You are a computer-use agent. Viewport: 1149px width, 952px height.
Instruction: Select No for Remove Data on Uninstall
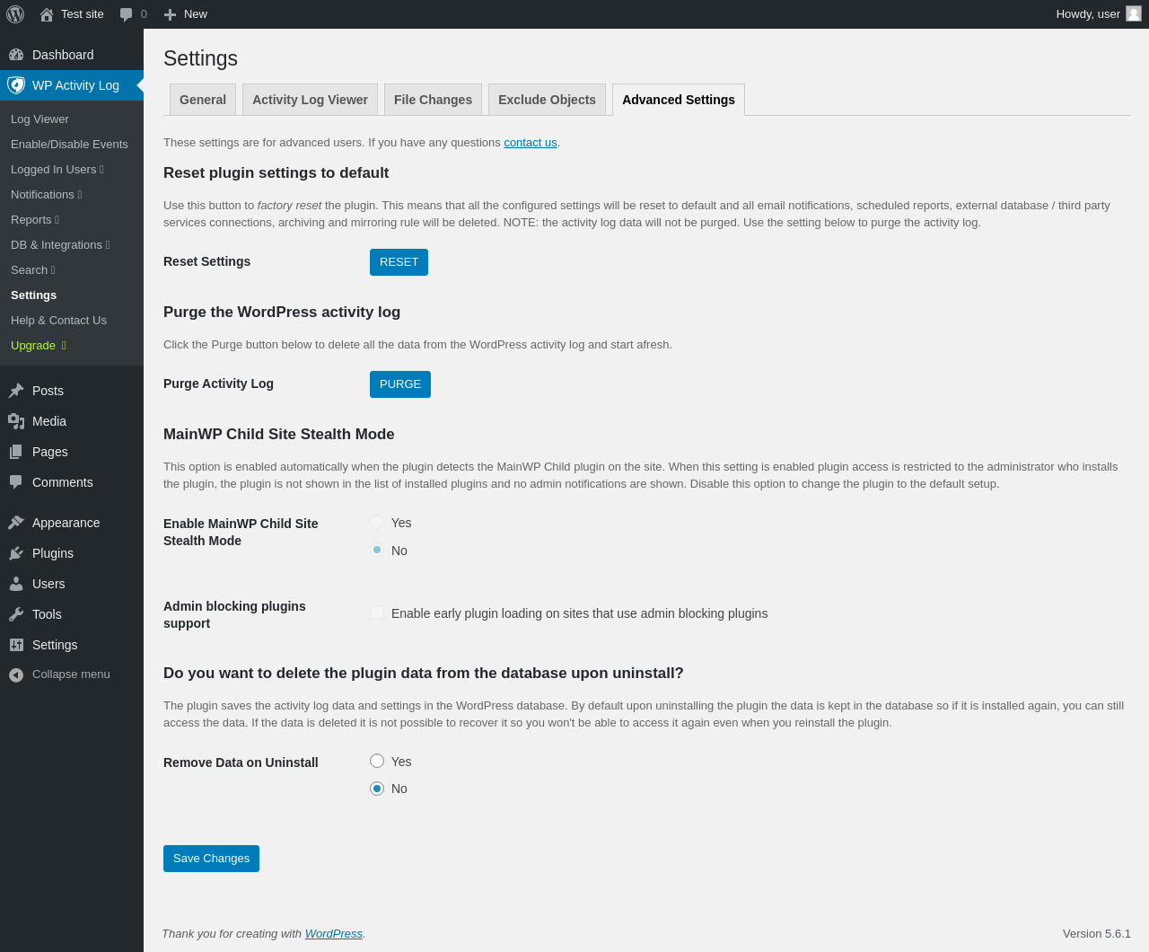(377, 789)
